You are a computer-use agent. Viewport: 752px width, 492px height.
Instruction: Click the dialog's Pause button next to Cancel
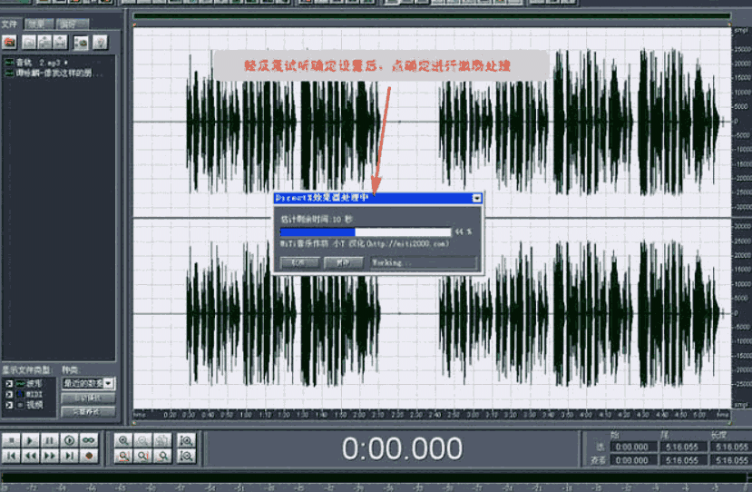[x=344, y=262]
